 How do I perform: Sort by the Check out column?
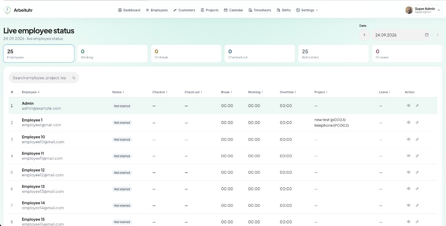tap(193, 92)
